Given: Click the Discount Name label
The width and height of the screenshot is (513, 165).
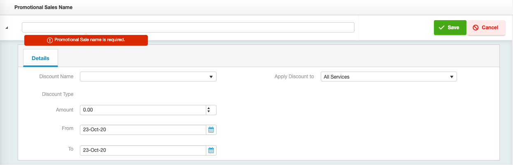Looking at the screenshot, I should [x=56, y=77].
